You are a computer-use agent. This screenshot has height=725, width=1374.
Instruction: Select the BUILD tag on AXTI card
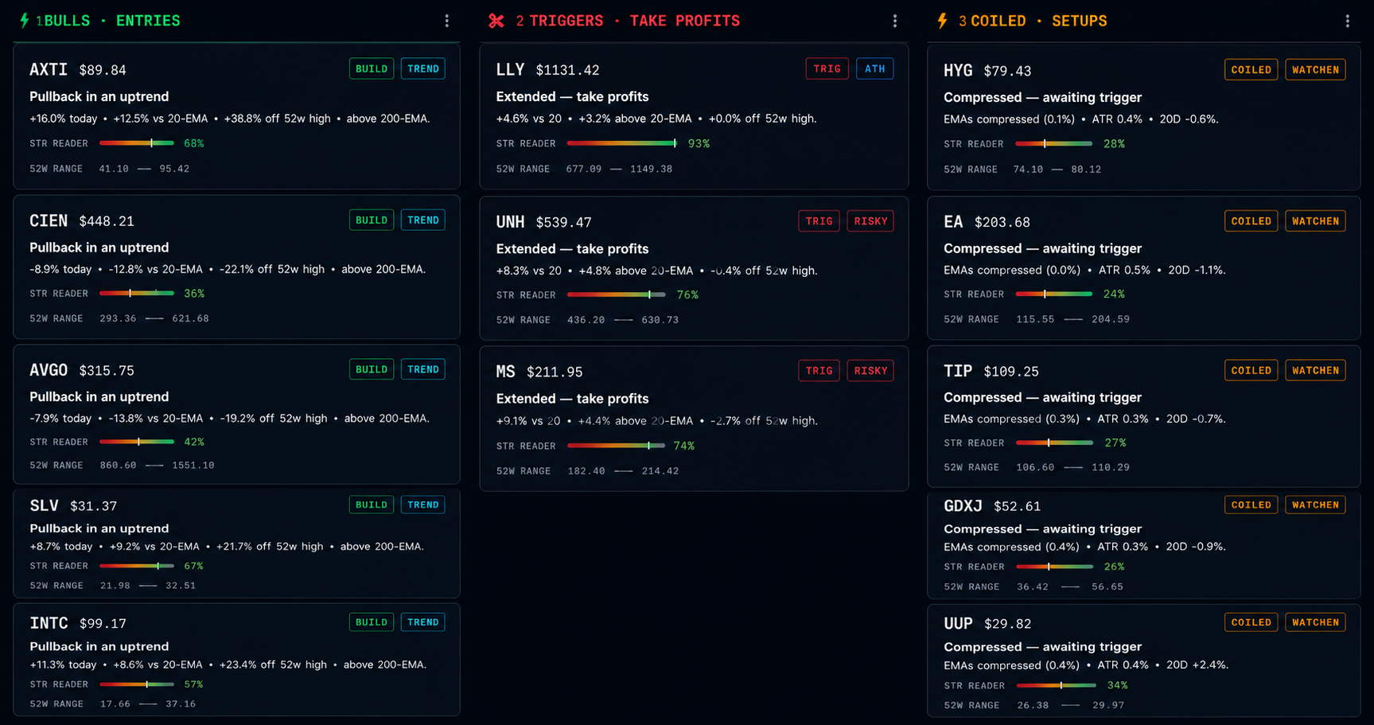pos(372,68)
